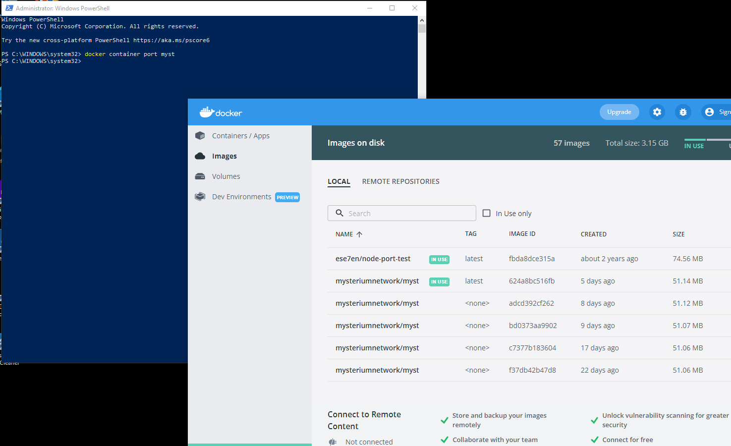Click image ID f37db42b47d8
Screen dimensions: 731x446
(x=532, y=370)
